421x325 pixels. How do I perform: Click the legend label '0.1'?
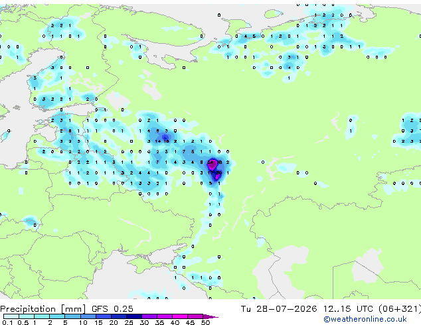click(x=7, y=322)
